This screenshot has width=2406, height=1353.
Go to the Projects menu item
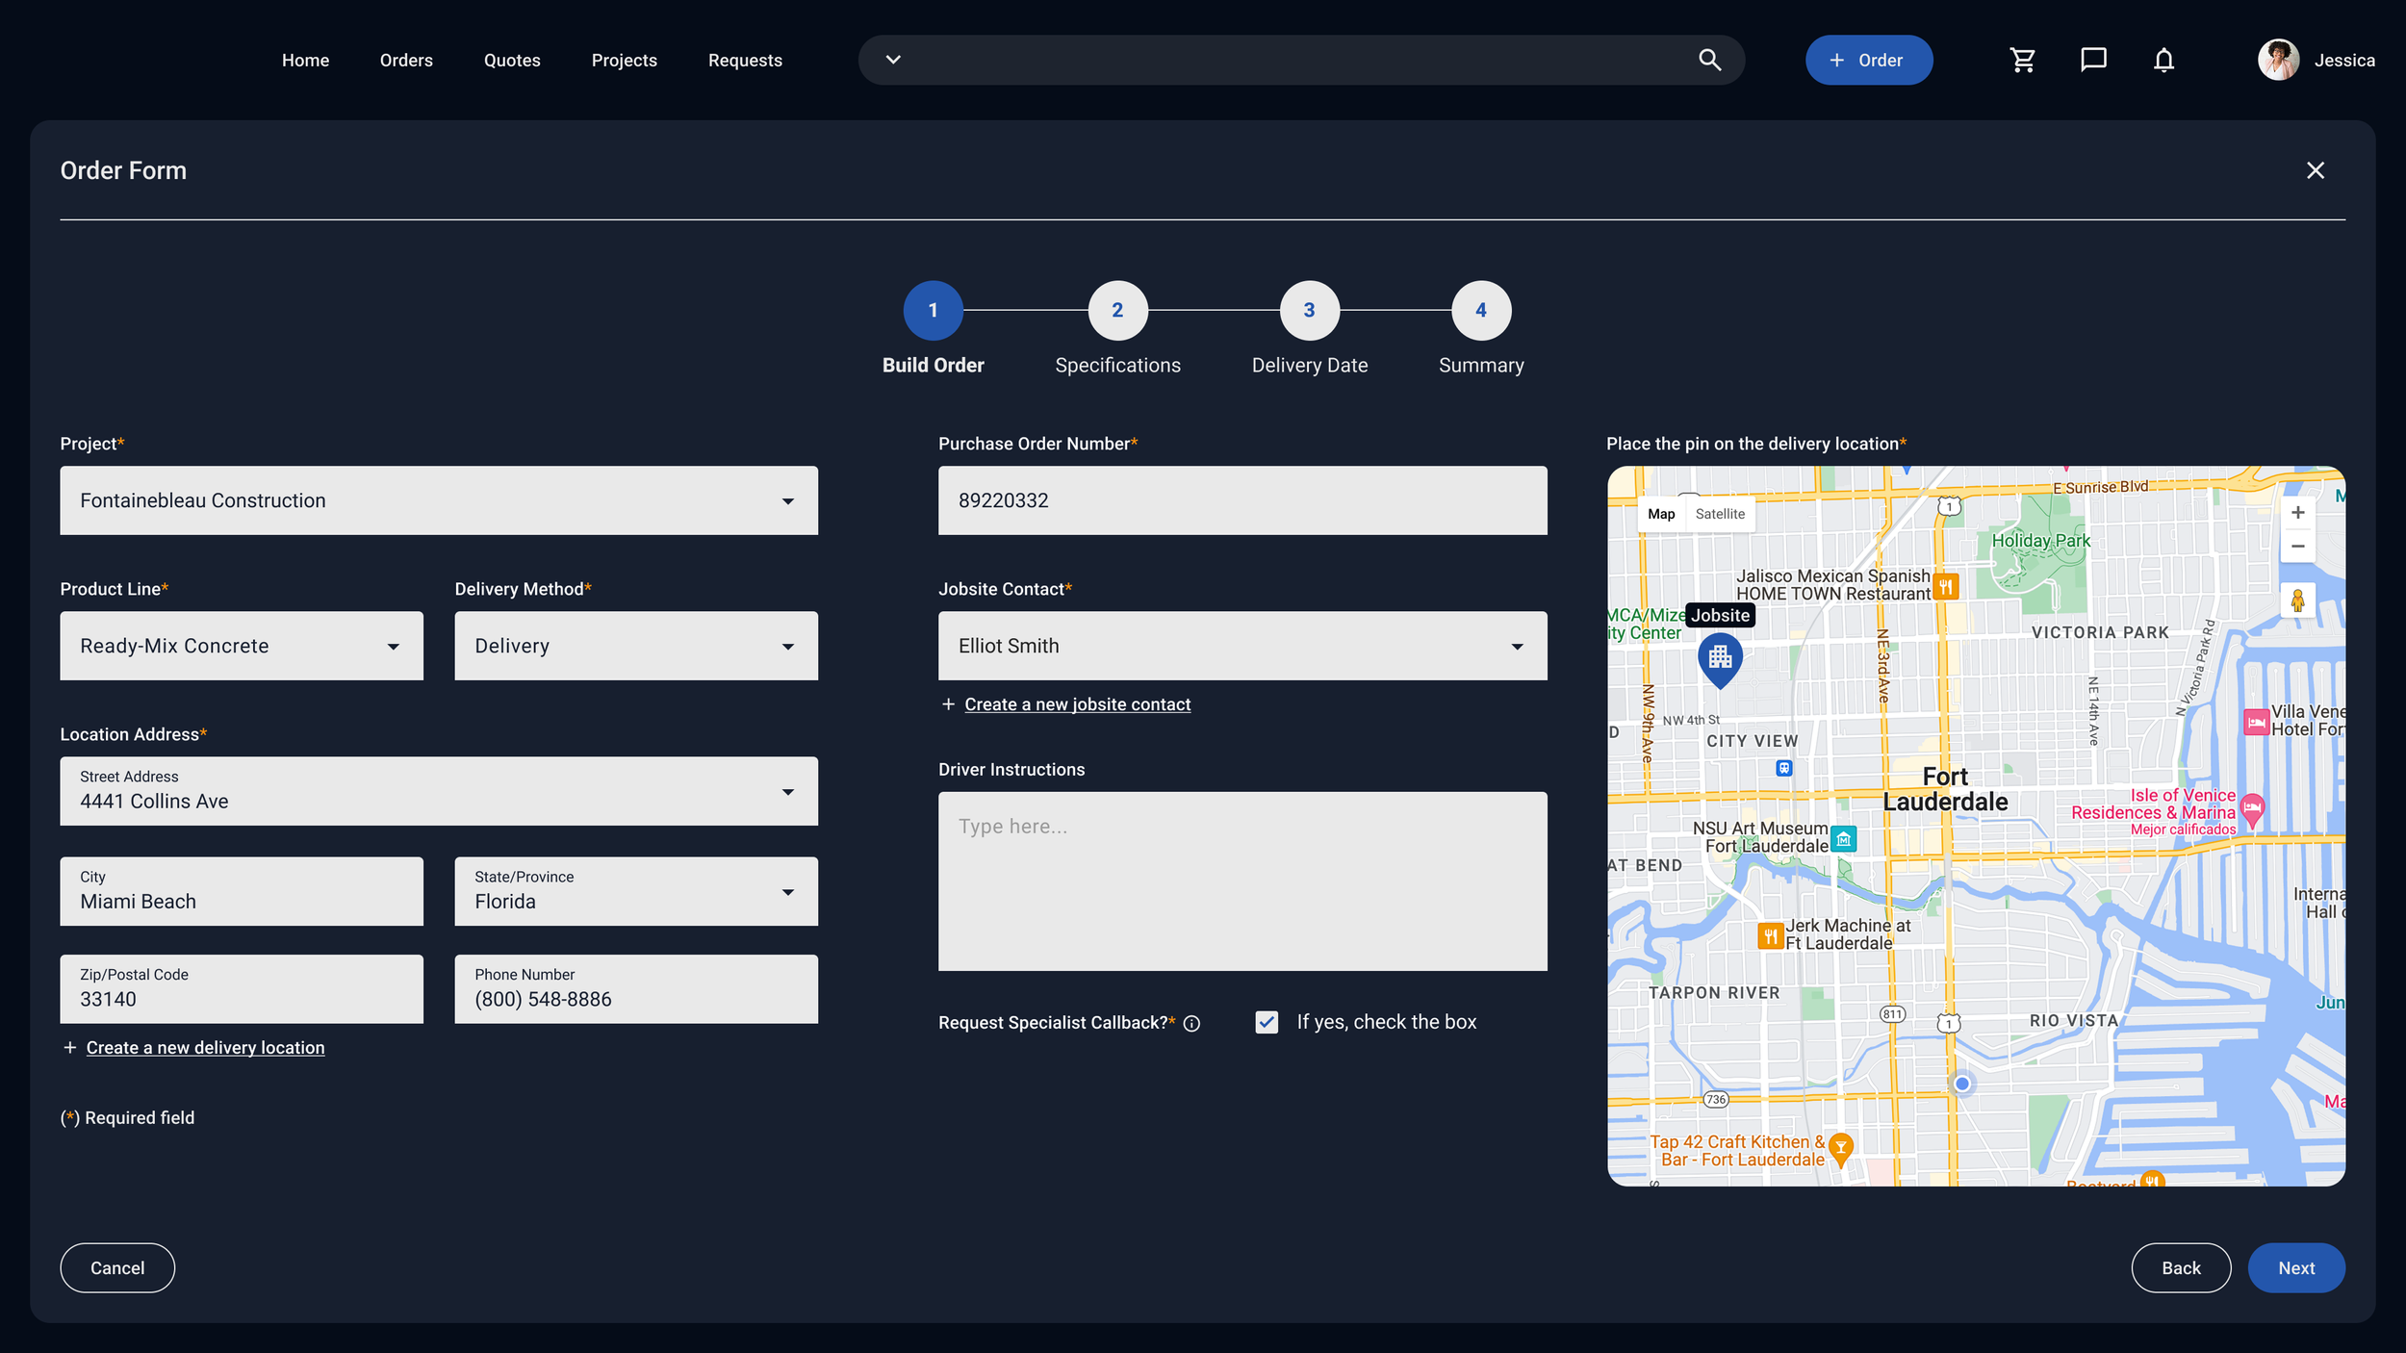pyautogui.click(x=624, y=61)
